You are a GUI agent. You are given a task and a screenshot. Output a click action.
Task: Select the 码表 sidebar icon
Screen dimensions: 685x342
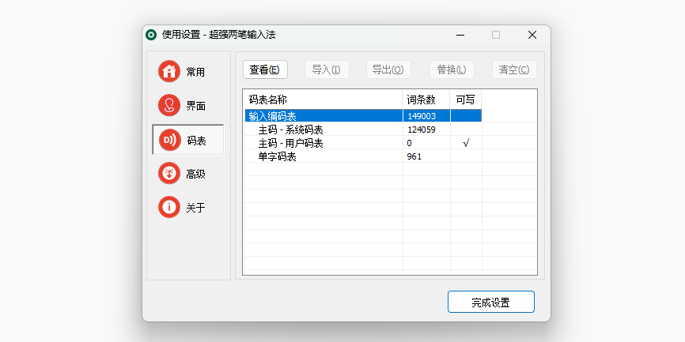[168, 140]
